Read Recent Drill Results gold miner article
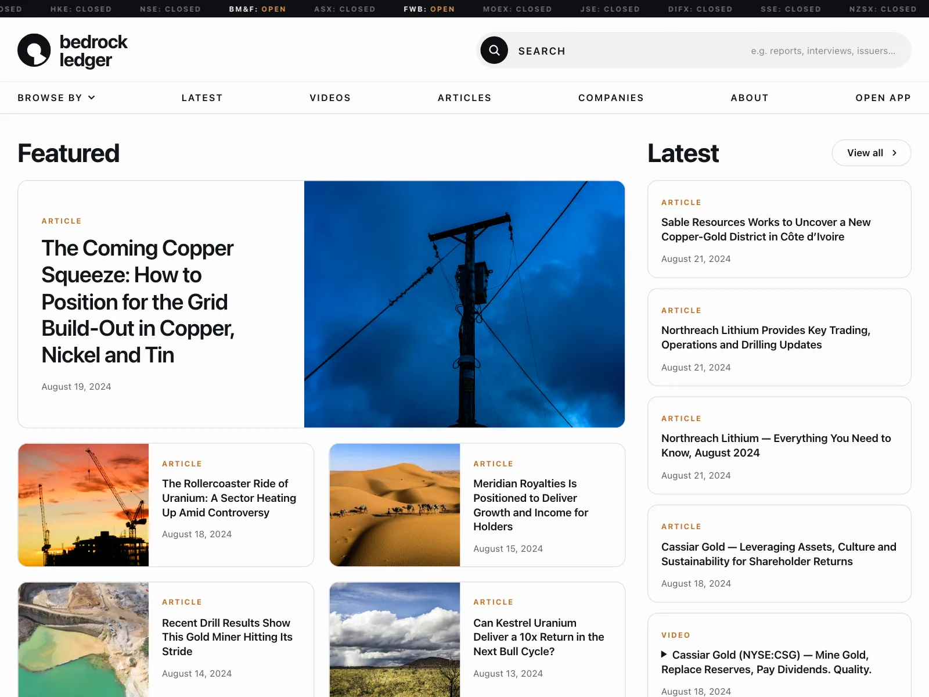 (227, 637)
